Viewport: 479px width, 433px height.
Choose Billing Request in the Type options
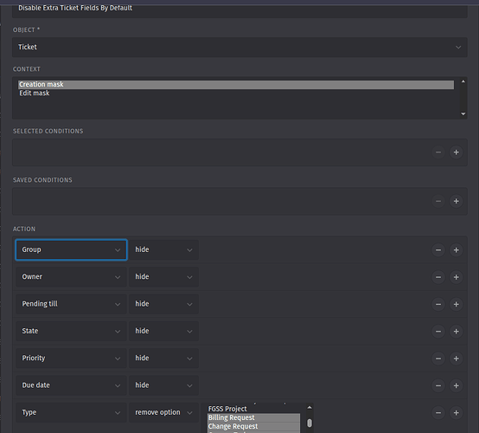(253, 417)
